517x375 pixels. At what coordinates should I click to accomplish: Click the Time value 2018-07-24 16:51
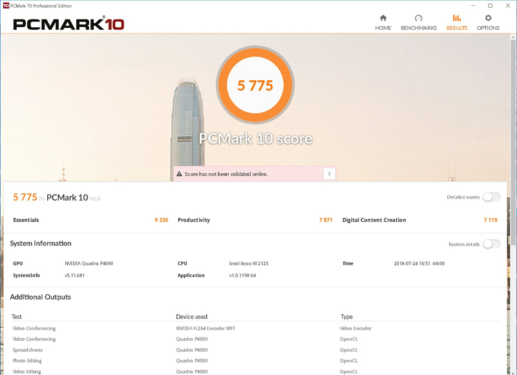click(419, 264)
